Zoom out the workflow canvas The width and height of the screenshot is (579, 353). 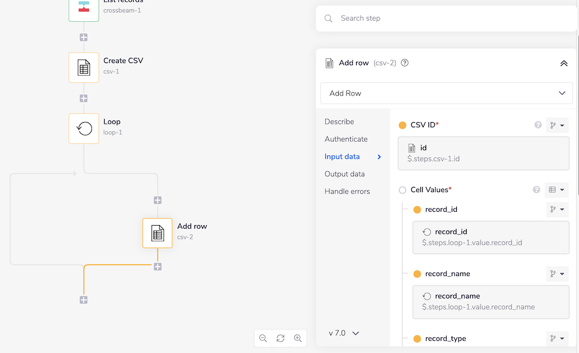(x=263, y=338)
